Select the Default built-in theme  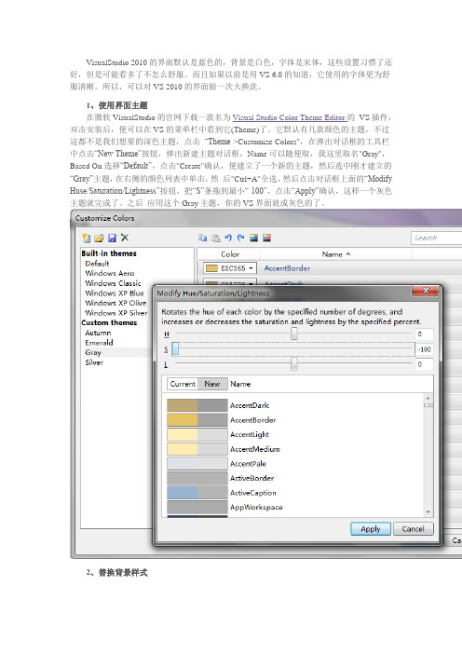click(x=97, y=264)
